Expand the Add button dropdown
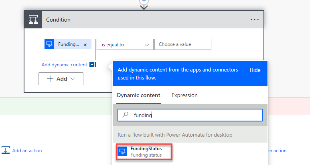310x165 pixels. (61, 79)
